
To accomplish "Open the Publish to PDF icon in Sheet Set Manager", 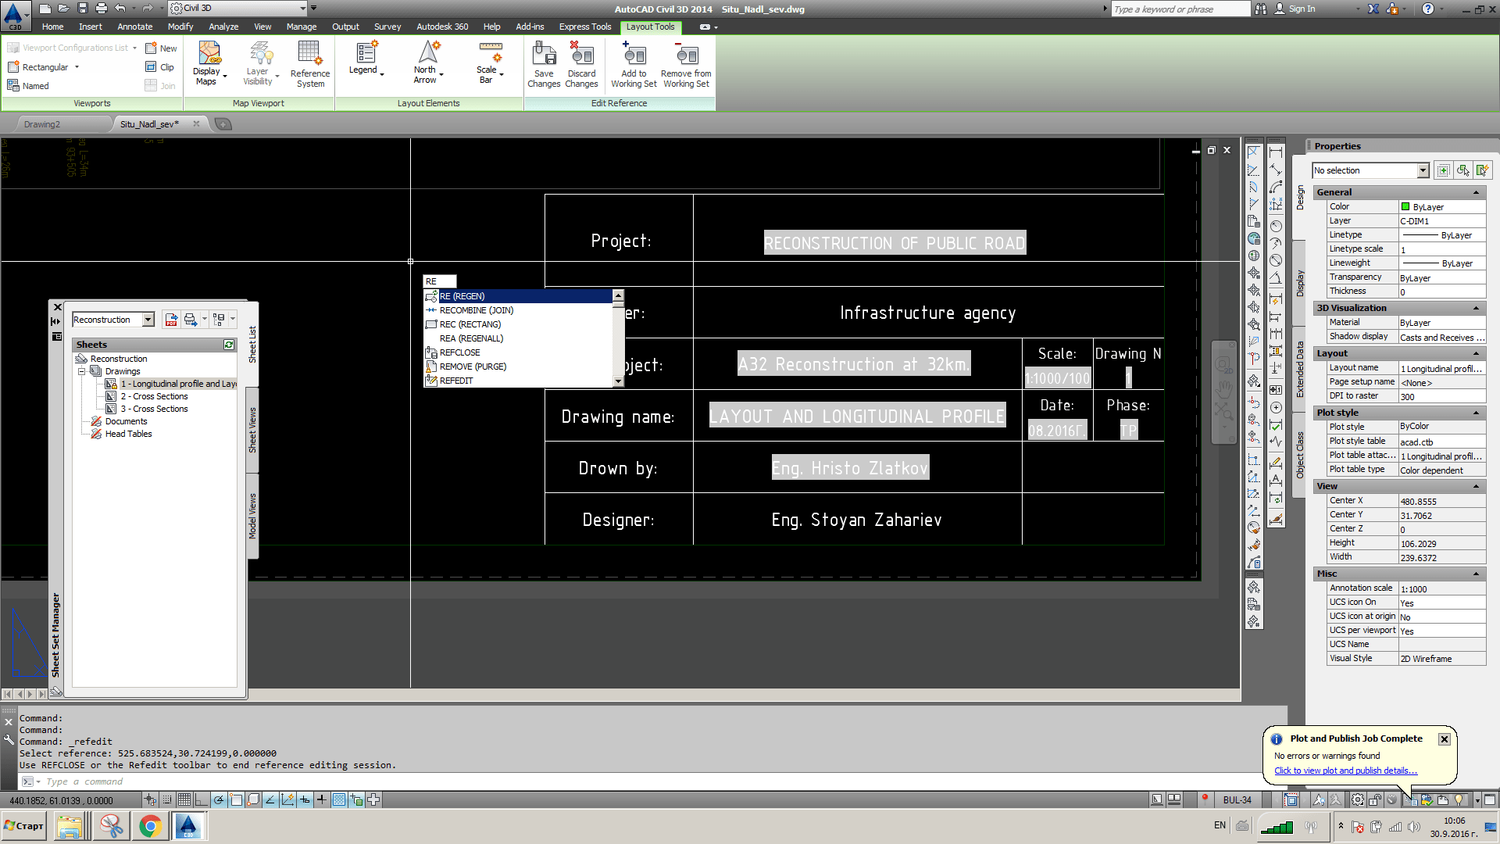I will (171, 320).
